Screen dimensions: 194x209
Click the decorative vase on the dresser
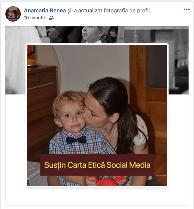[32, 55]
